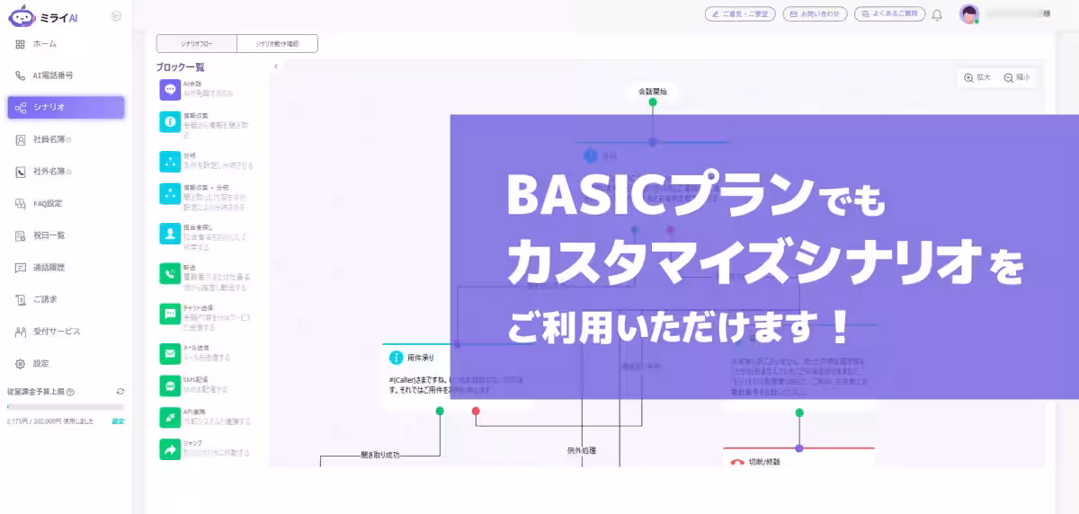Select the AI会話 block icon
The width and height of the screenshot is (1079, 514).
click(x=170, y=90)
